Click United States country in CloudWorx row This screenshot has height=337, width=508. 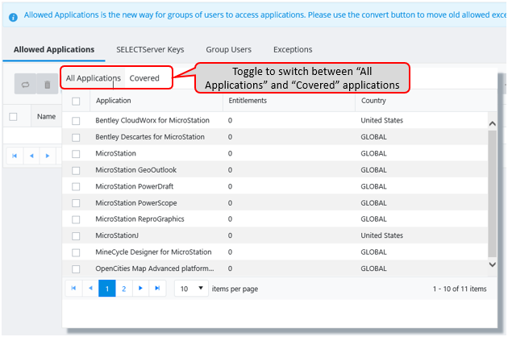(382, 121)
